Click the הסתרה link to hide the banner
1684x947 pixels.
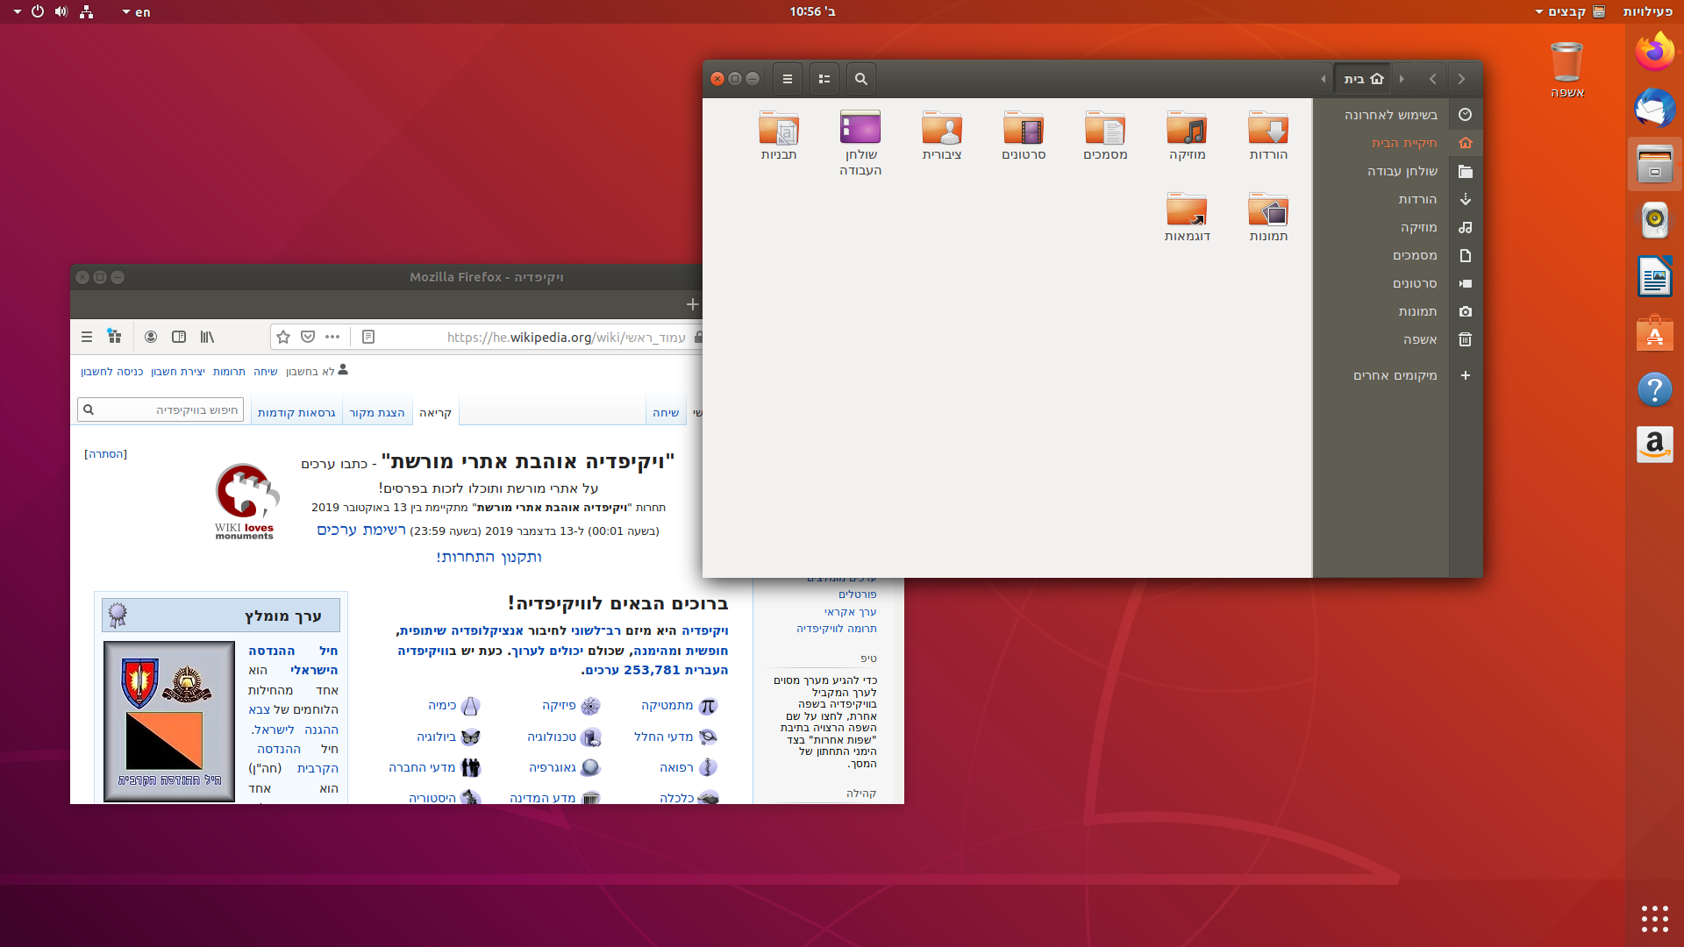(x=106, y=453)
